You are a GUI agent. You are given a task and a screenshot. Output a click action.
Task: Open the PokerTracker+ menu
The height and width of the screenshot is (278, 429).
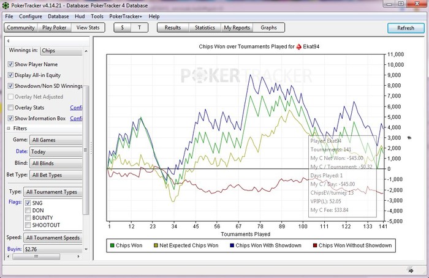(126, 17)
